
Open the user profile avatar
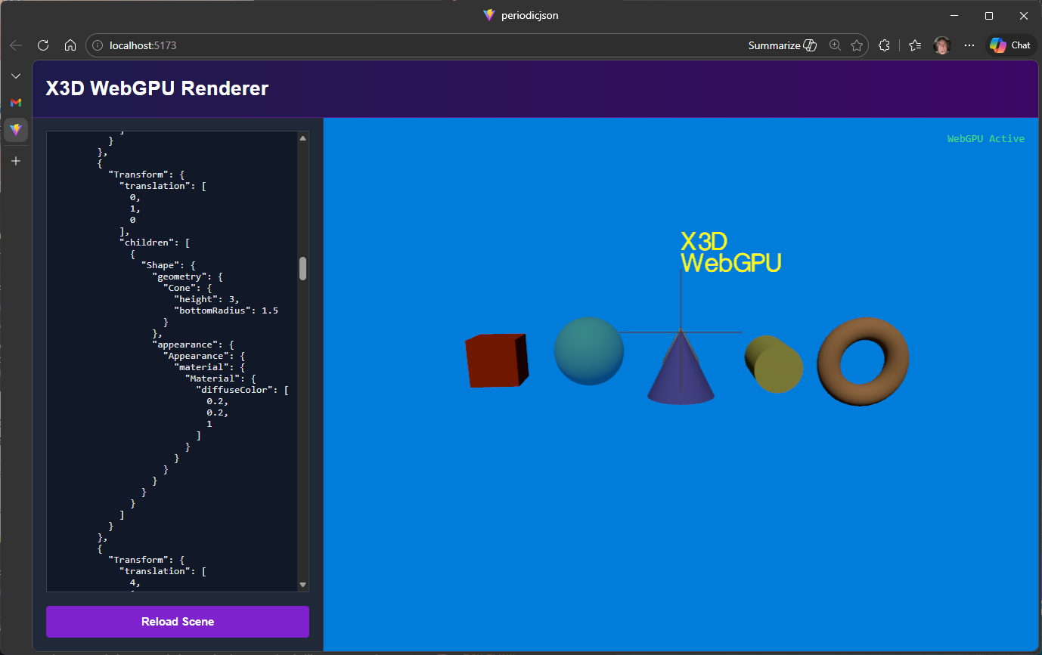[941, 45]
